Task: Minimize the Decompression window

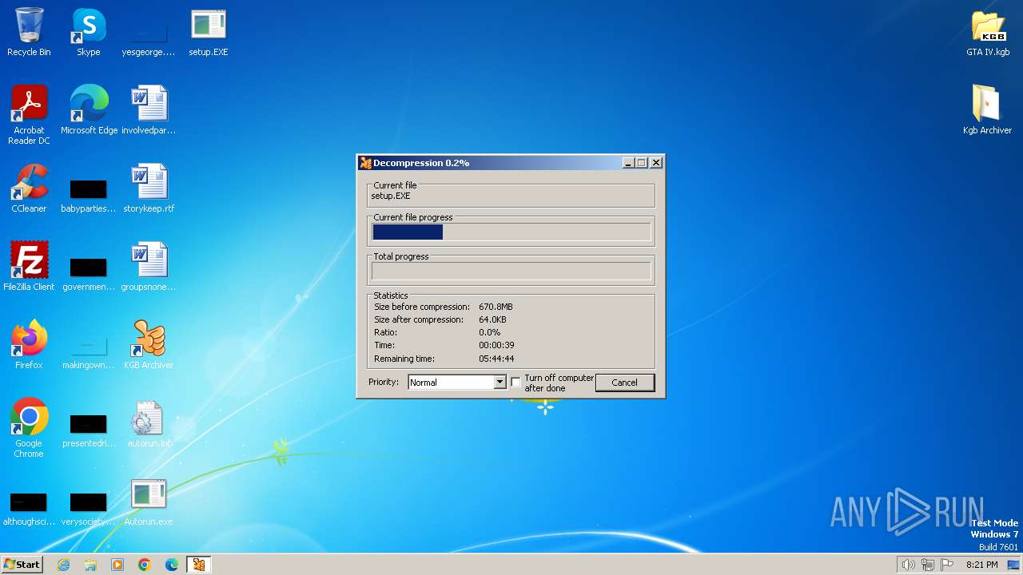Action: [628, 163]
